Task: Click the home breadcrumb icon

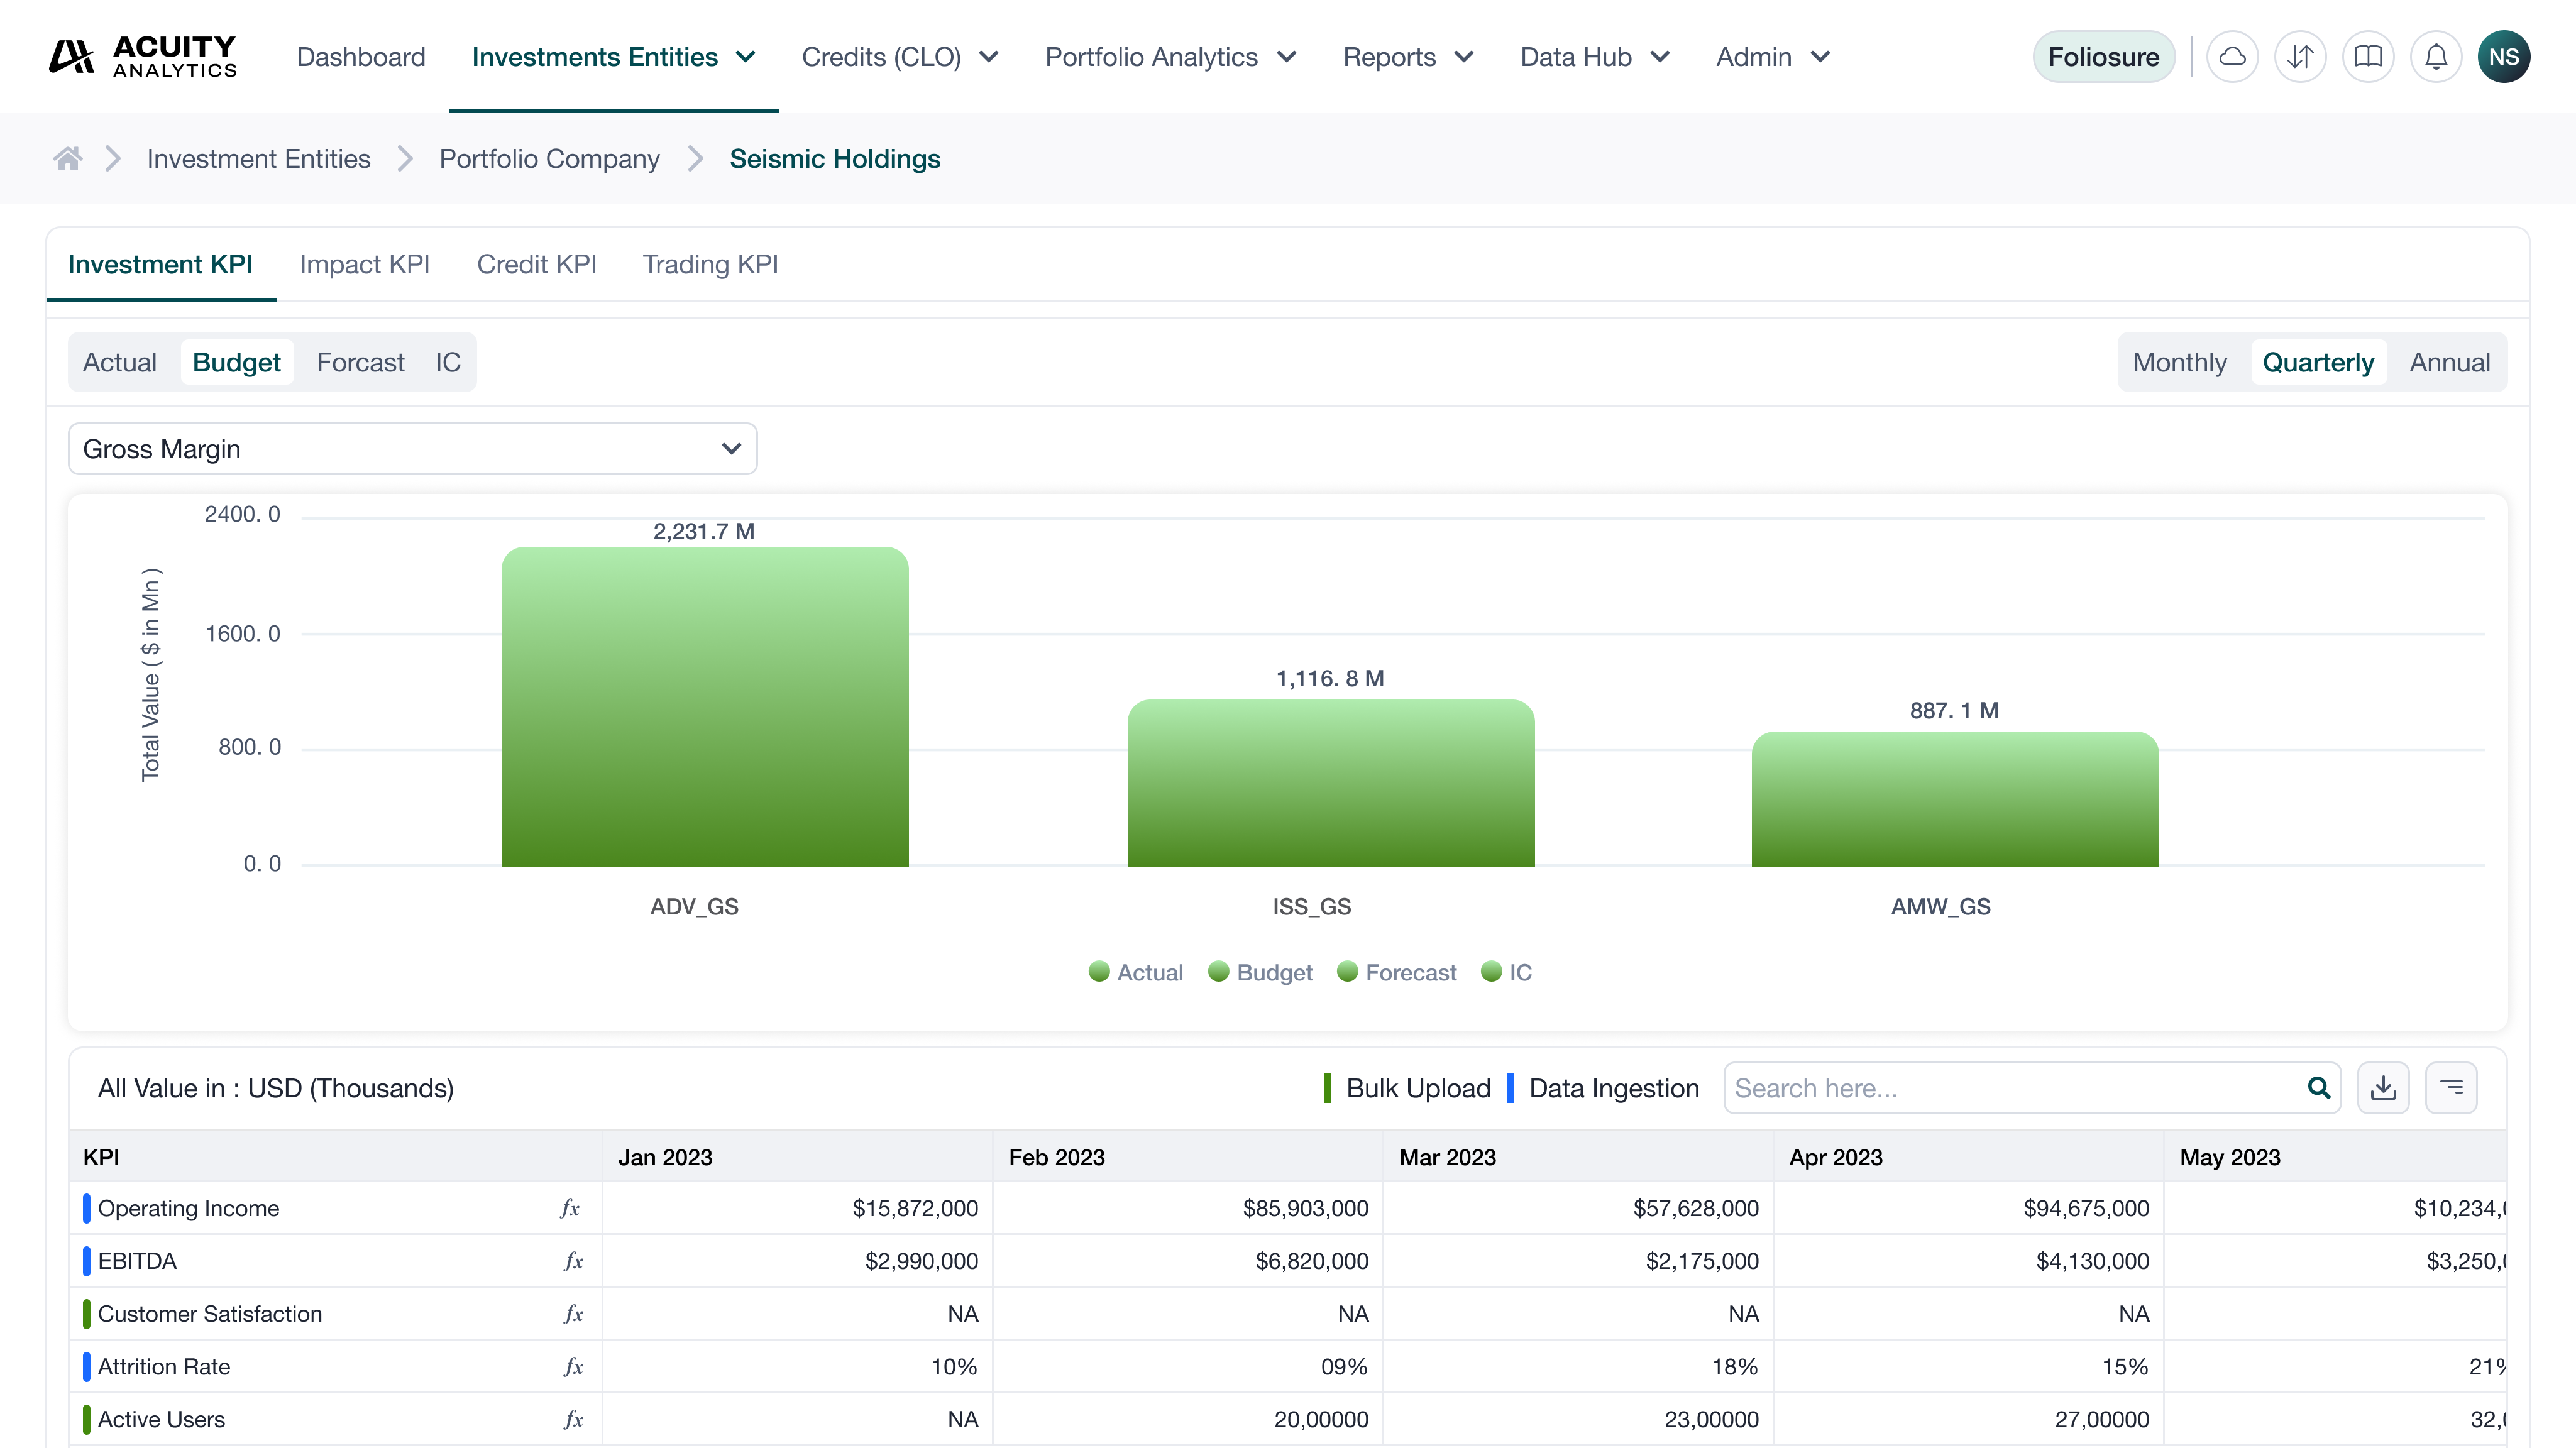Action: [x=68, y=159]
